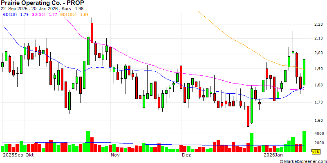This screenshot has height=163, width=327.
Task: Click the 1,80 price axis label
Action: pos(318,85)
